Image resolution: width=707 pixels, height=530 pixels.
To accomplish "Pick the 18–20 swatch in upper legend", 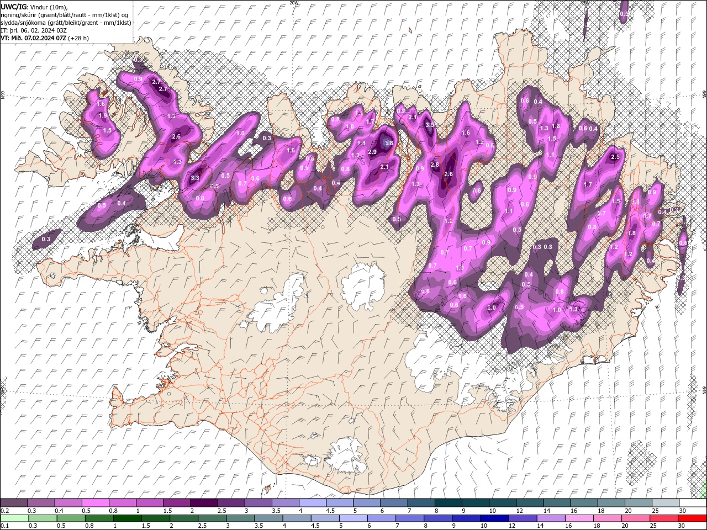I will tap(610, 503).
